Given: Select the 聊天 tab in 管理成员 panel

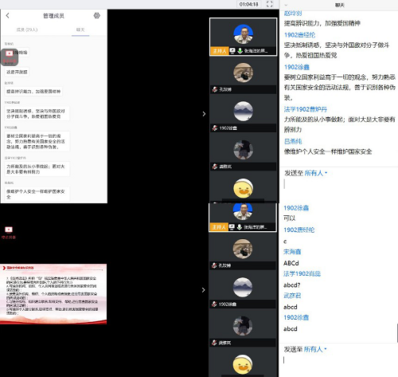Looking at the screenshot, I should click(80, 29).
